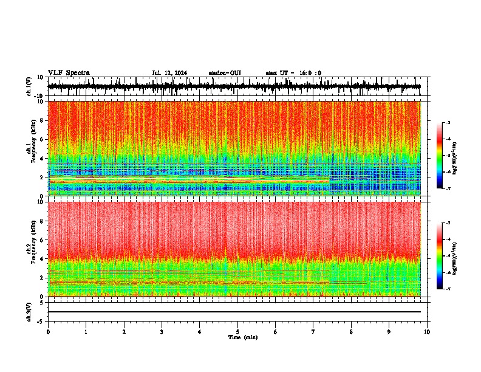
Task: Click time axis tick label "1"
Action: [x=86, y=332]
